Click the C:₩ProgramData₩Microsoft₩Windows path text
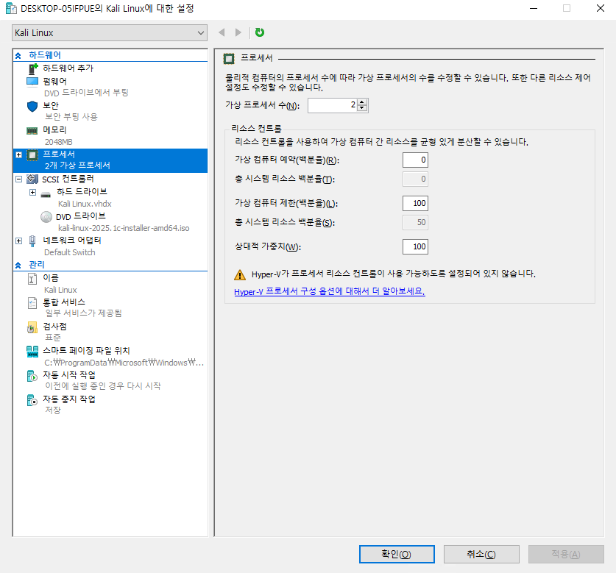Screen dimensions: 616x573 click(x=124, y=363)
